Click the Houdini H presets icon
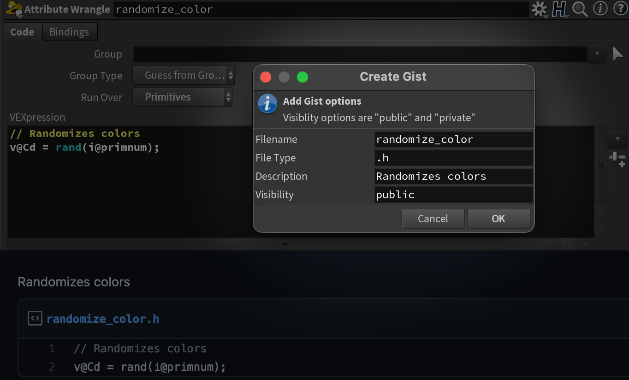629x380 pixels. click(559, 9)
